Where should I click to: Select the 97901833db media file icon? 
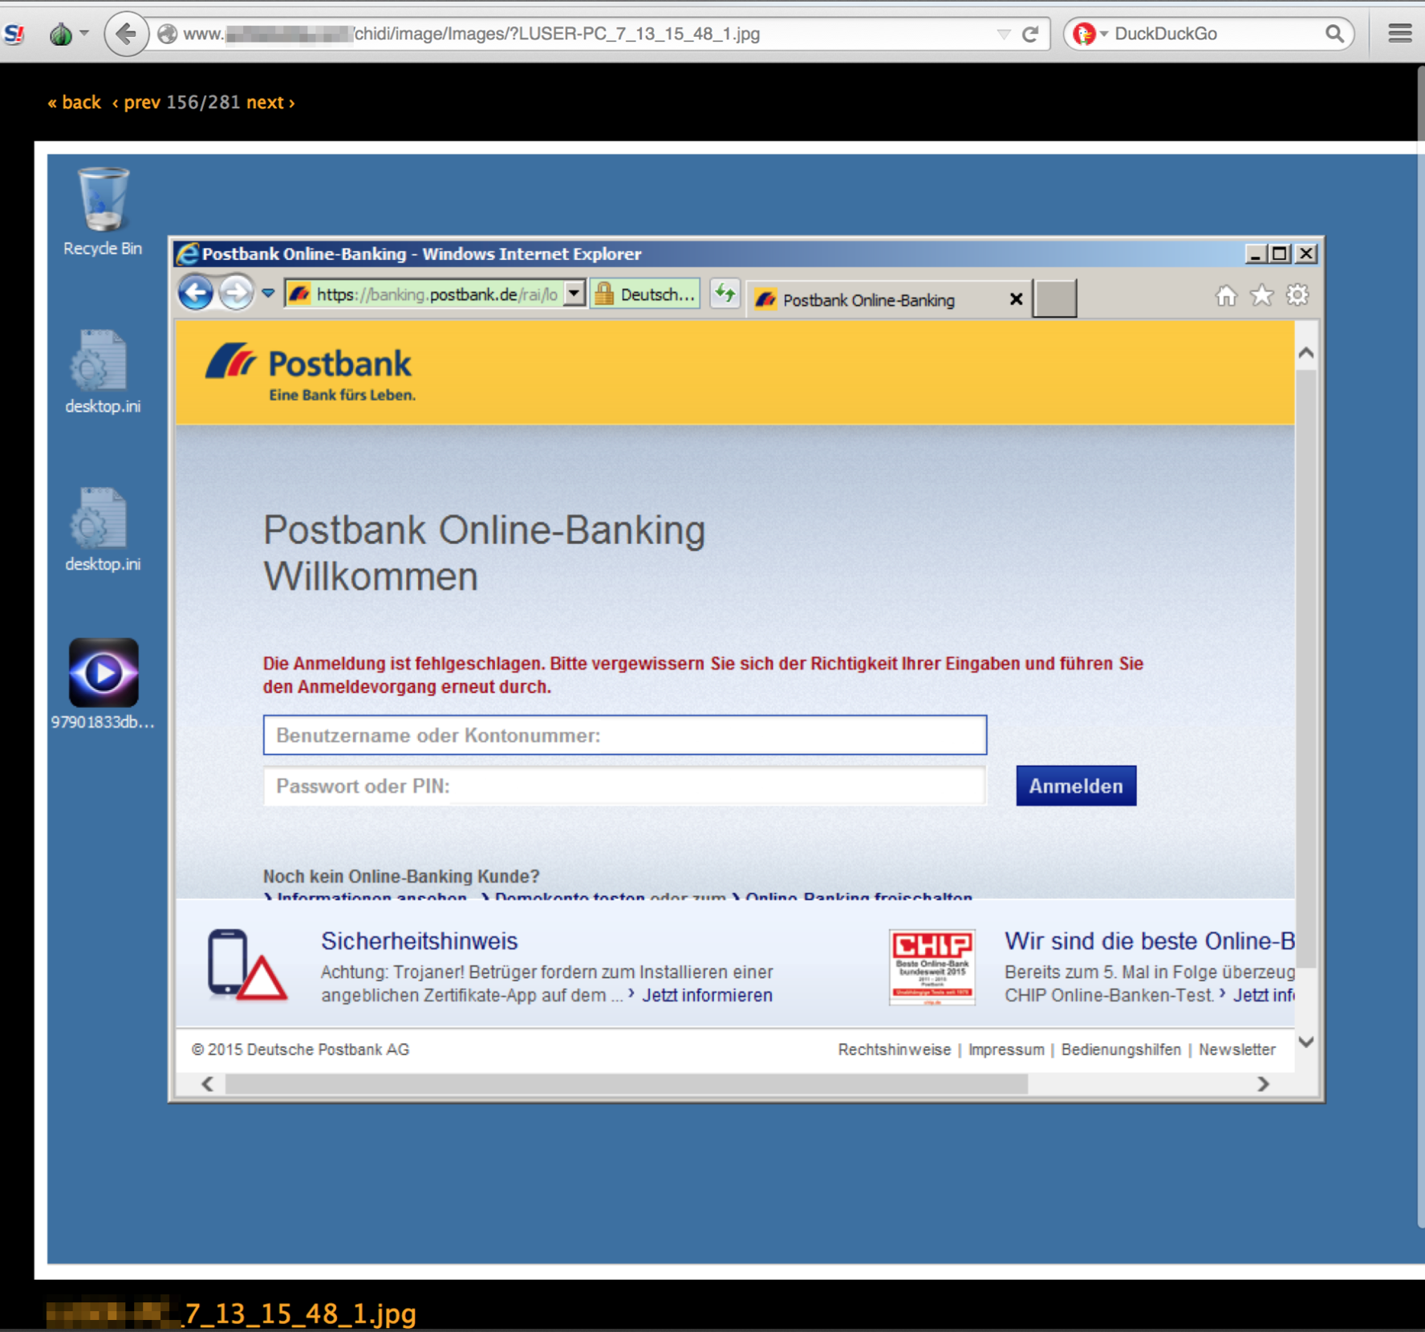click(x=103, y=684)
